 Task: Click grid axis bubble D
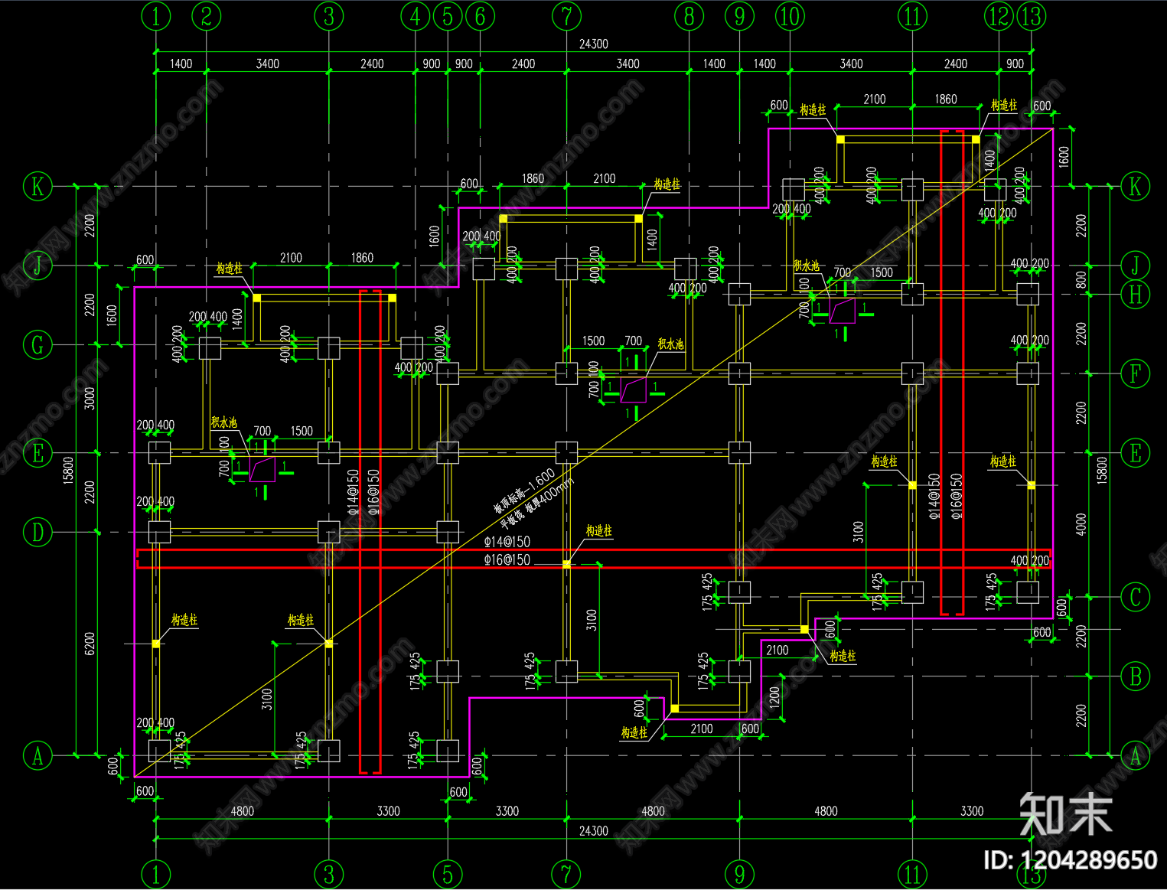[37, 532]
